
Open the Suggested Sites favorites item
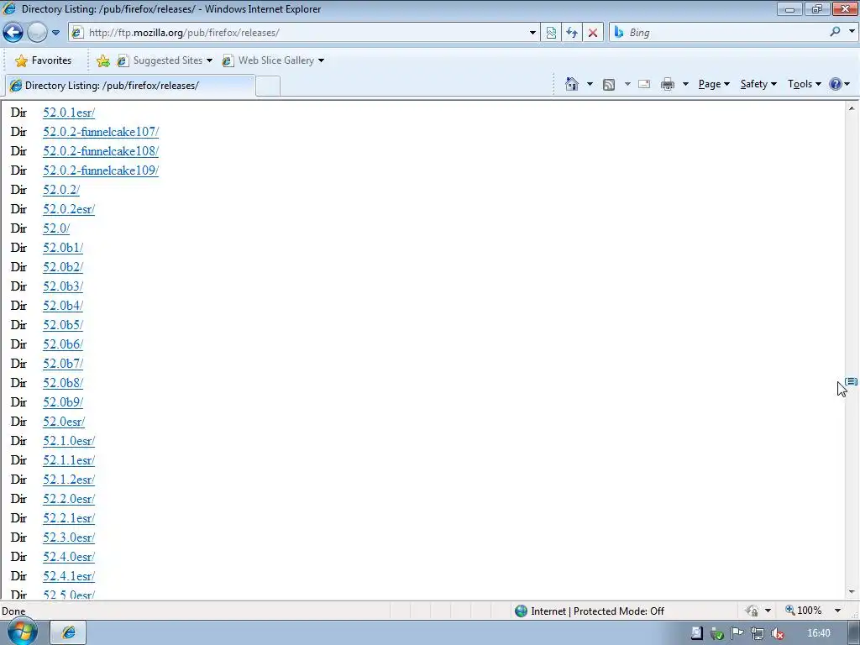[165, 60]
